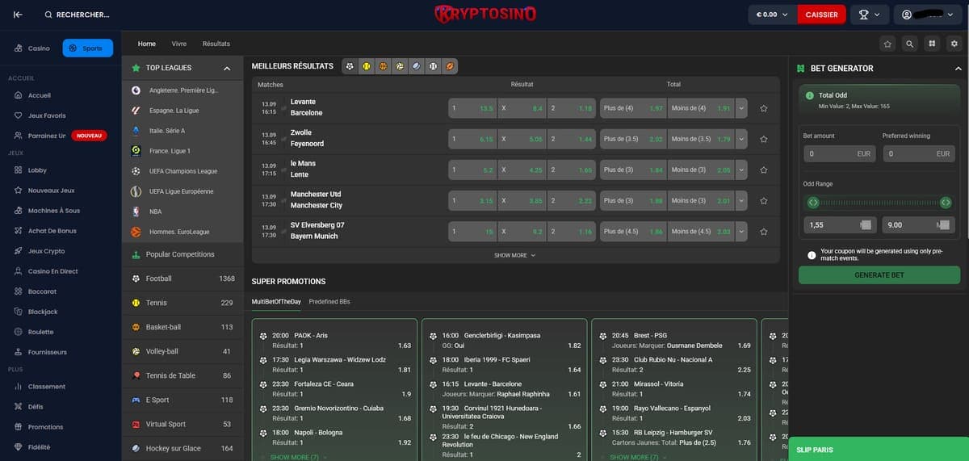Select the E Sport category

click(182, 400)
